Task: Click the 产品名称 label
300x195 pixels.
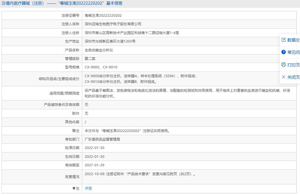Action: click(x=72, y=50)
